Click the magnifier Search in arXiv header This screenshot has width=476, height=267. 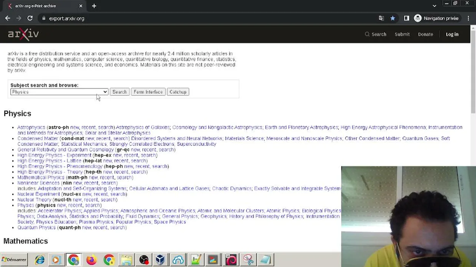[x=376, y=34]
